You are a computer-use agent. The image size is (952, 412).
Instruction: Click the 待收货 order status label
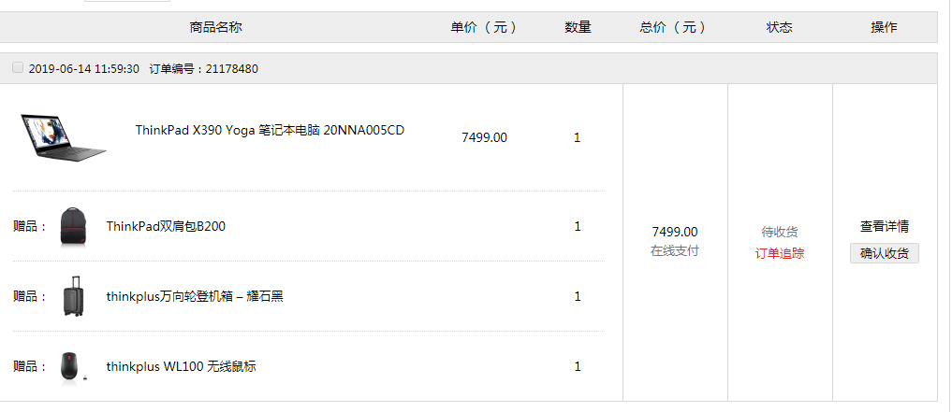click(x=780, y=232)
